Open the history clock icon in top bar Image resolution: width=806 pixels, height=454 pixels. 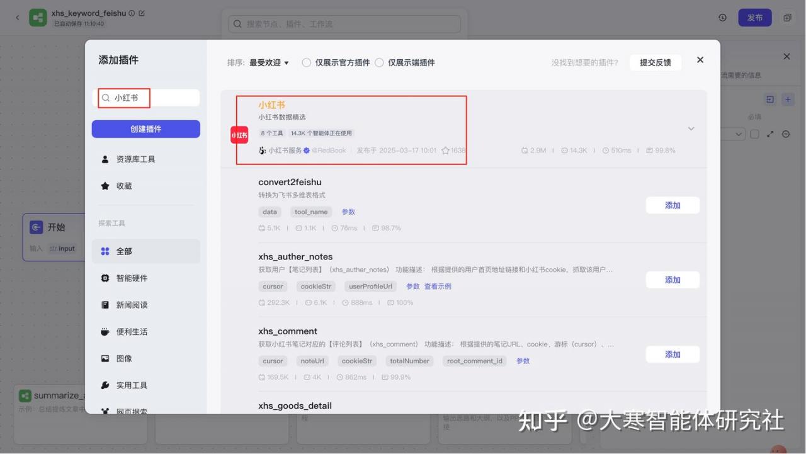tap(722, 18)
